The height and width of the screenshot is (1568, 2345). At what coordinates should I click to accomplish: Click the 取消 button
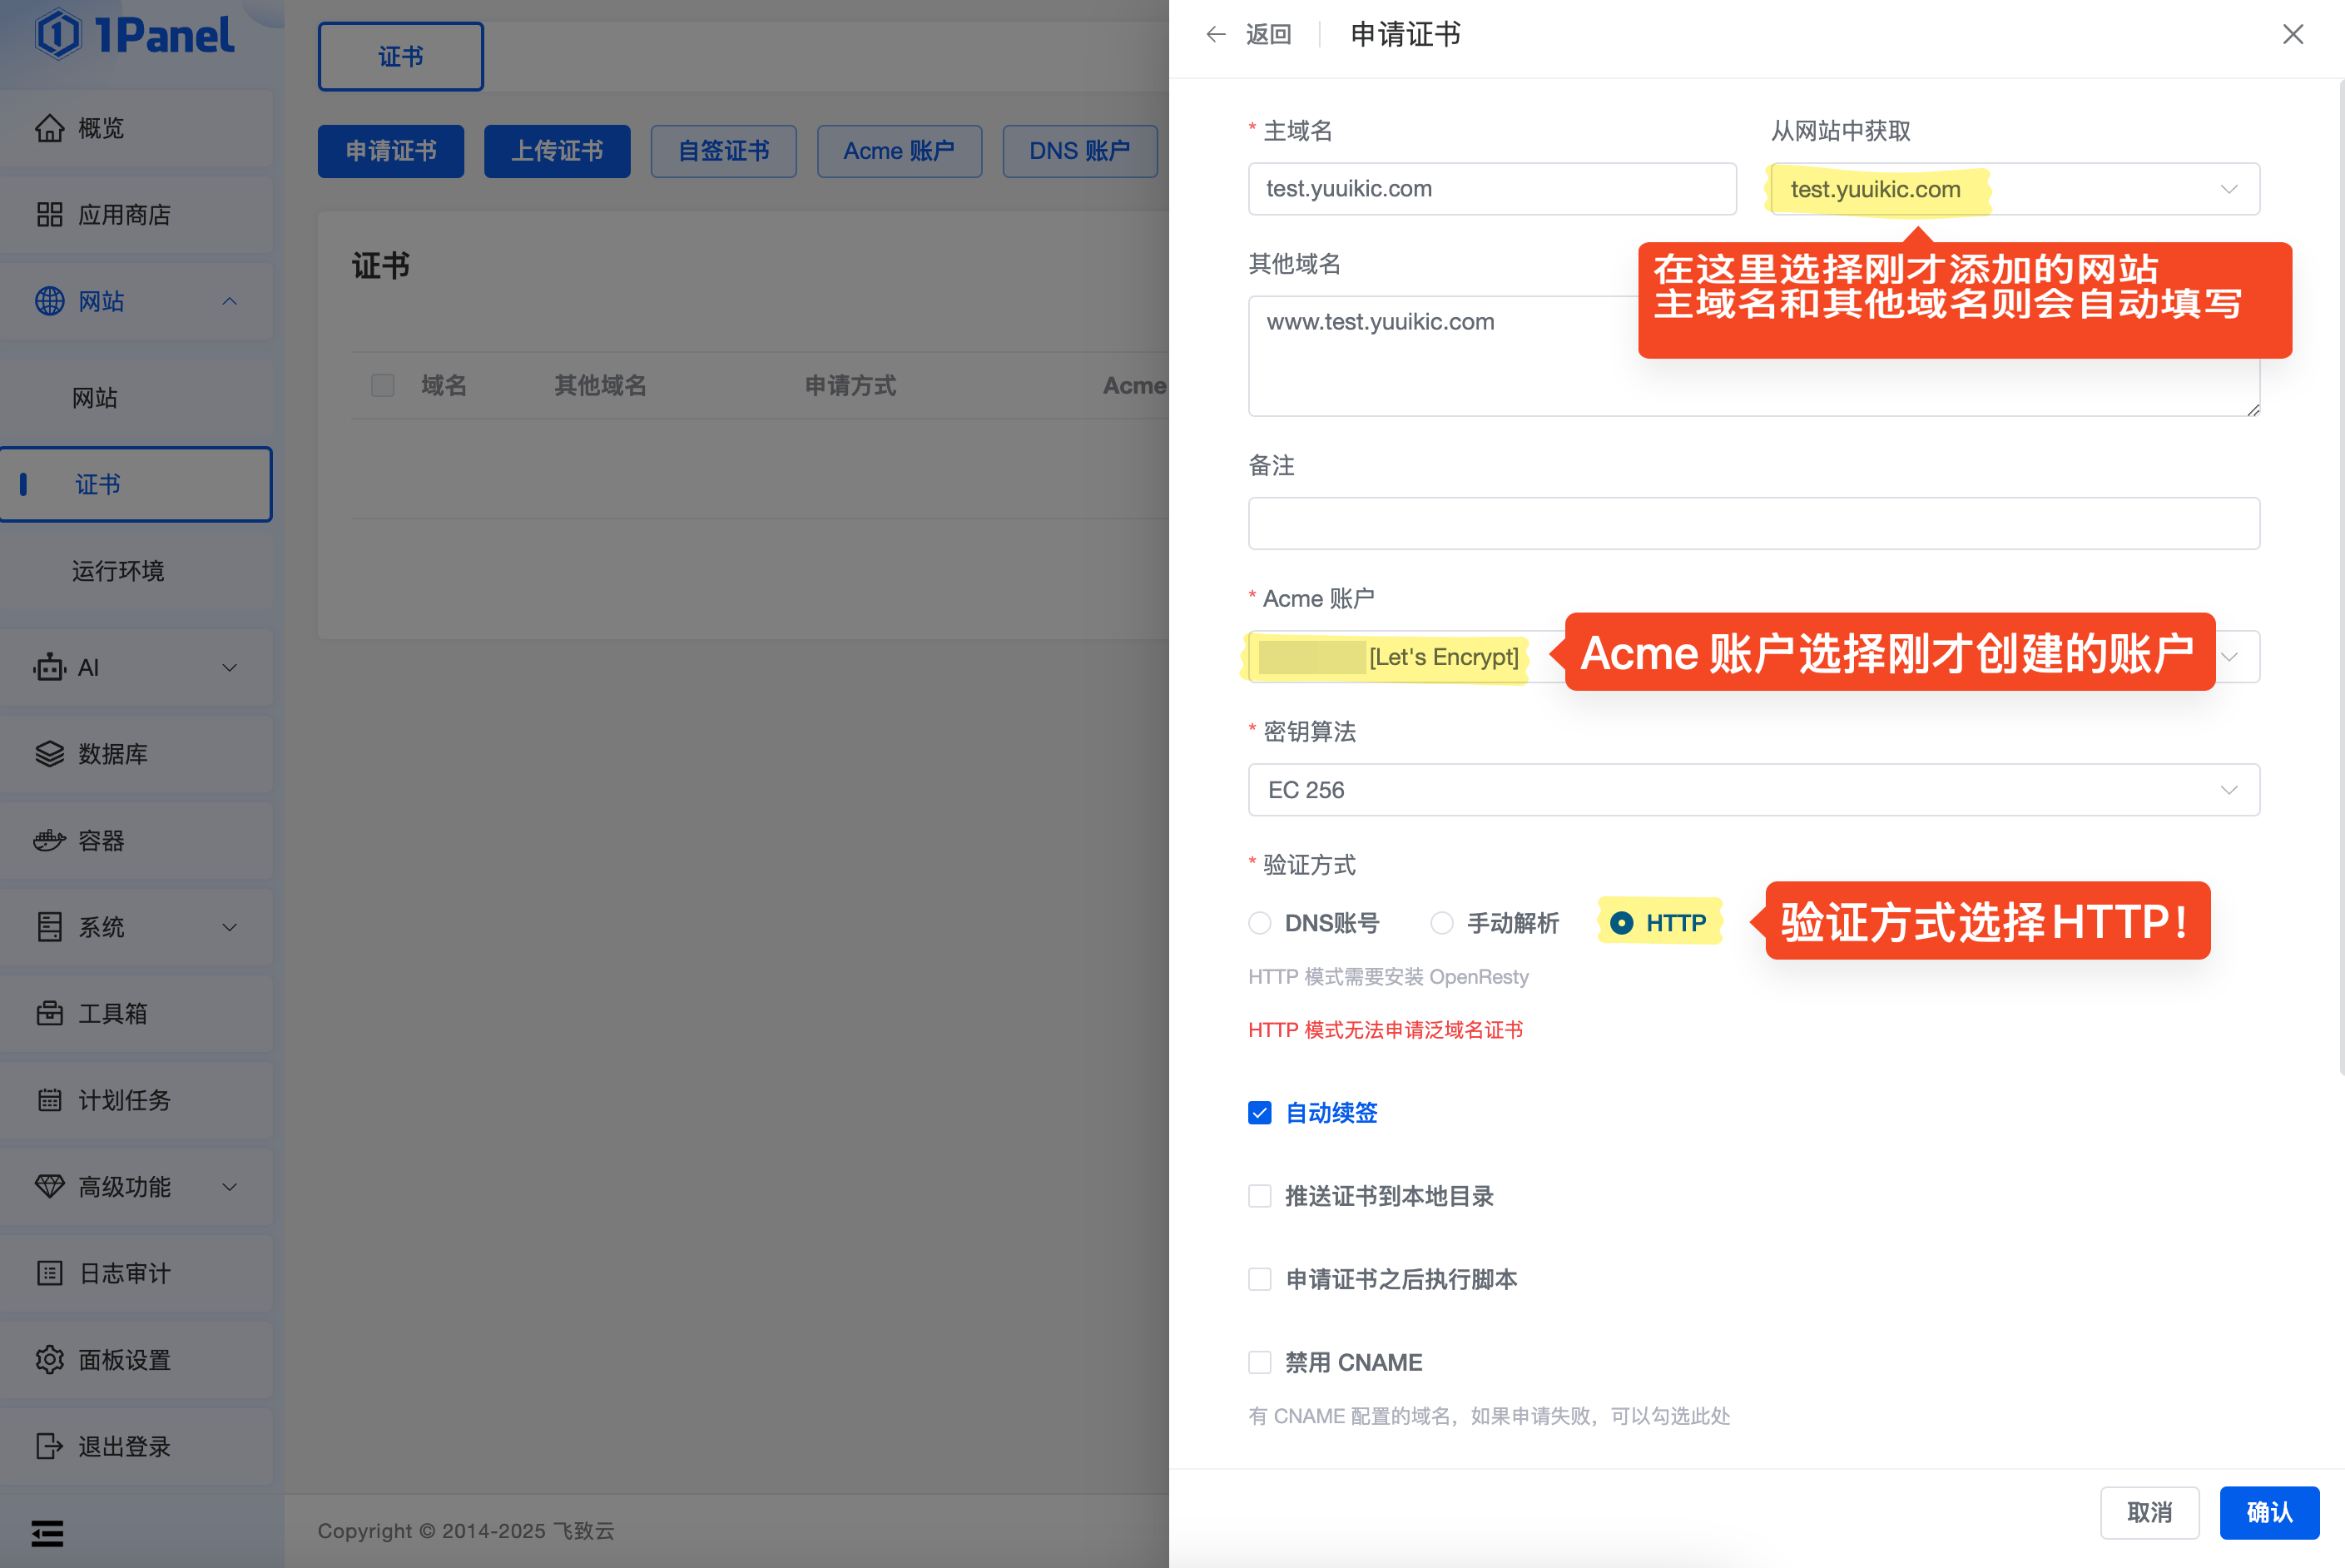(2149, 1512)
